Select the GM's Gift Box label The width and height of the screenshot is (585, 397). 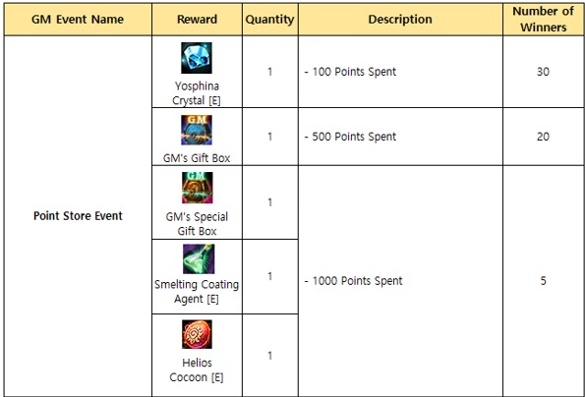click(x=197, y=158)
